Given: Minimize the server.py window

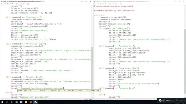Looking at the screenshot, I should click(82, 1).
